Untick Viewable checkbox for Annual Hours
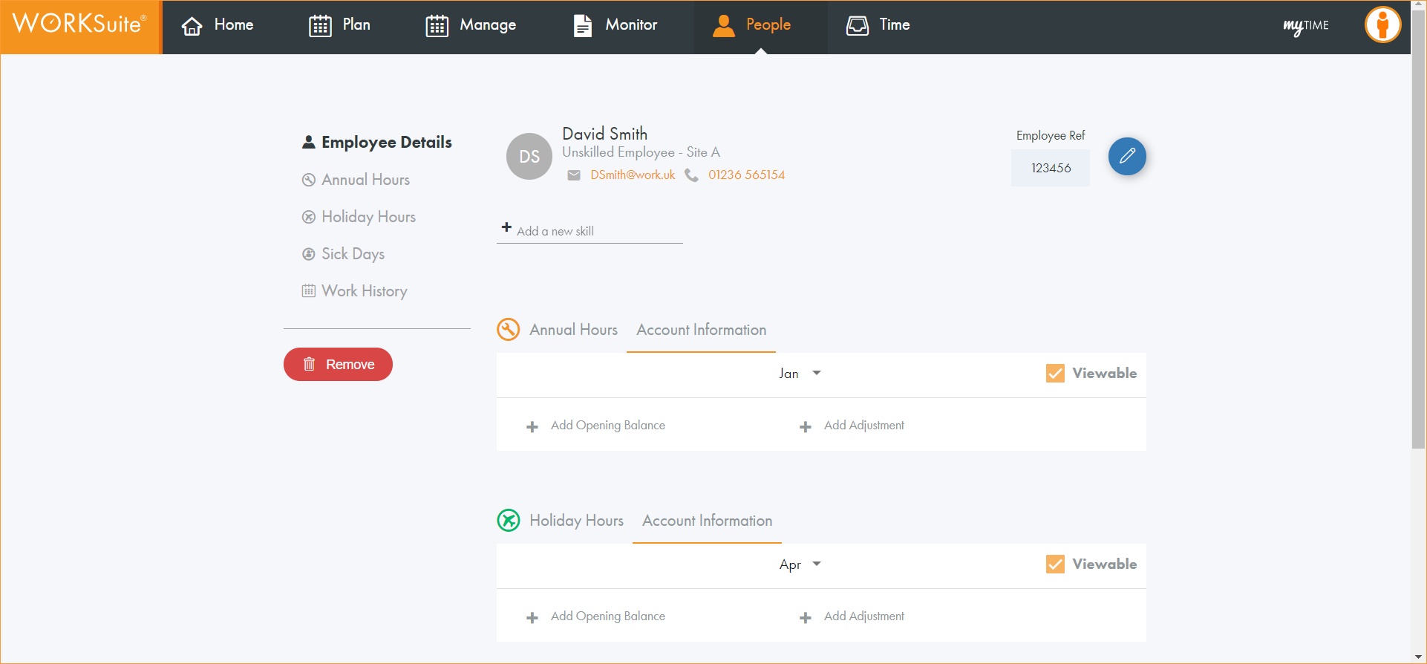The width and height of the screenshot is (1427, 664). pyautogui.click(x=1054, y=374)
